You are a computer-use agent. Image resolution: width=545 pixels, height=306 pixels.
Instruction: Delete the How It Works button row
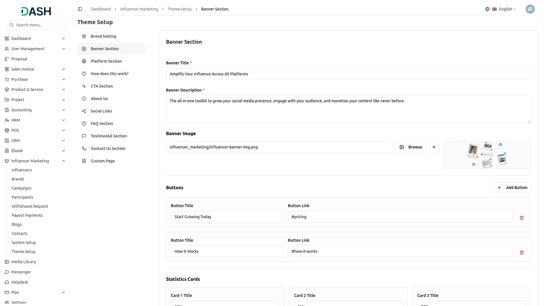(x=521, y=252)
